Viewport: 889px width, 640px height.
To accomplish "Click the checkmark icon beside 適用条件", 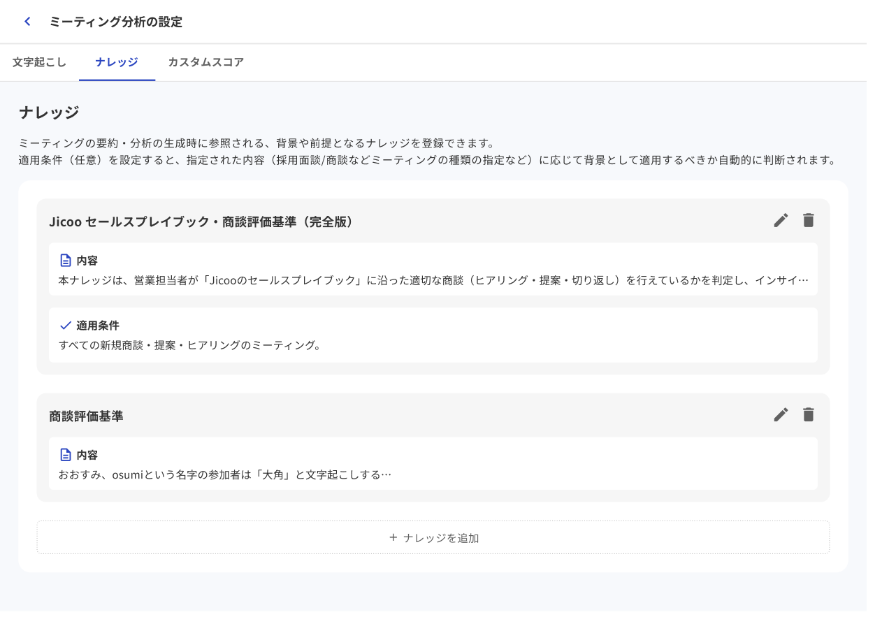I will [x=65, y=324].
